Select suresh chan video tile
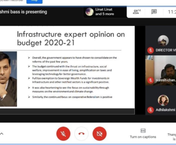This screenshot has width=176, height=145. tap(161, 70)
